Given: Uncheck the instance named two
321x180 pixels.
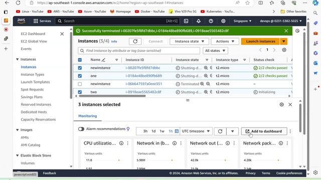Looking at the screenshot, I should [x=80, y=92].
